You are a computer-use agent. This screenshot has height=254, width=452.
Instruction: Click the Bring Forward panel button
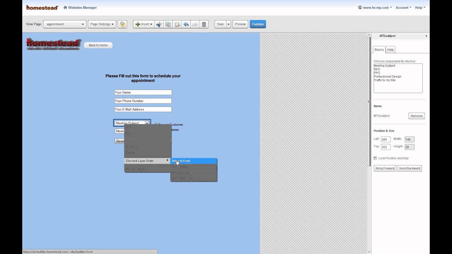[x=385, y=168]
